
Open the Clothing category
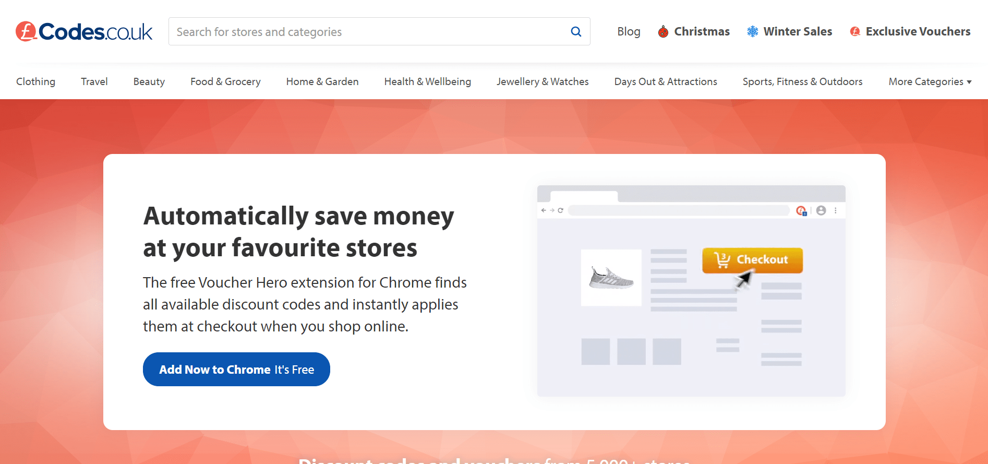pyautogui.click(x=35, y=81)
